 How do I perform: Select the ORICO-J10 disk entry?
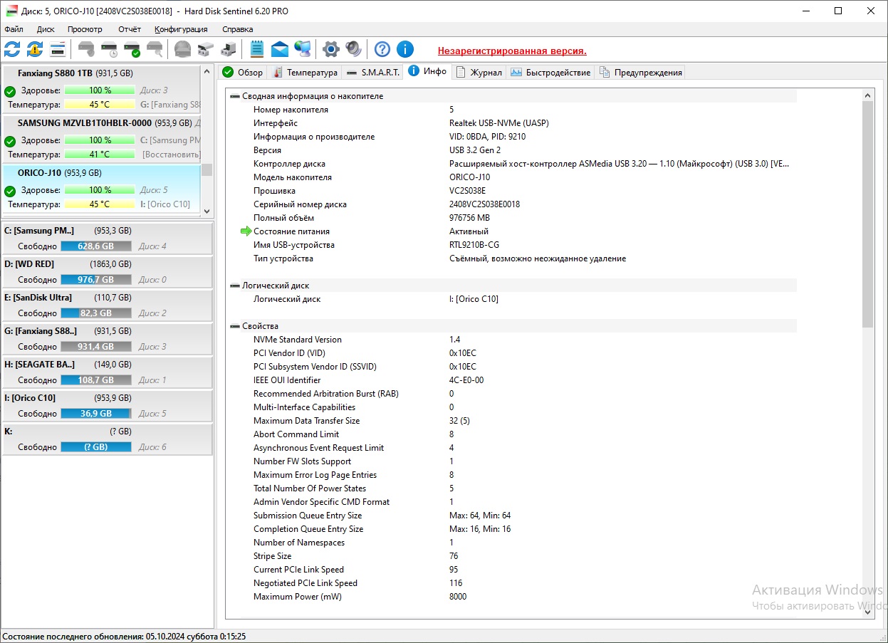click(102, 189)
